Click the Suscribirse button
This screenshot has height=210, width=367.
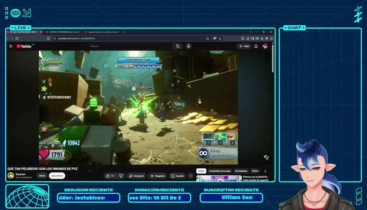[57, 176]
